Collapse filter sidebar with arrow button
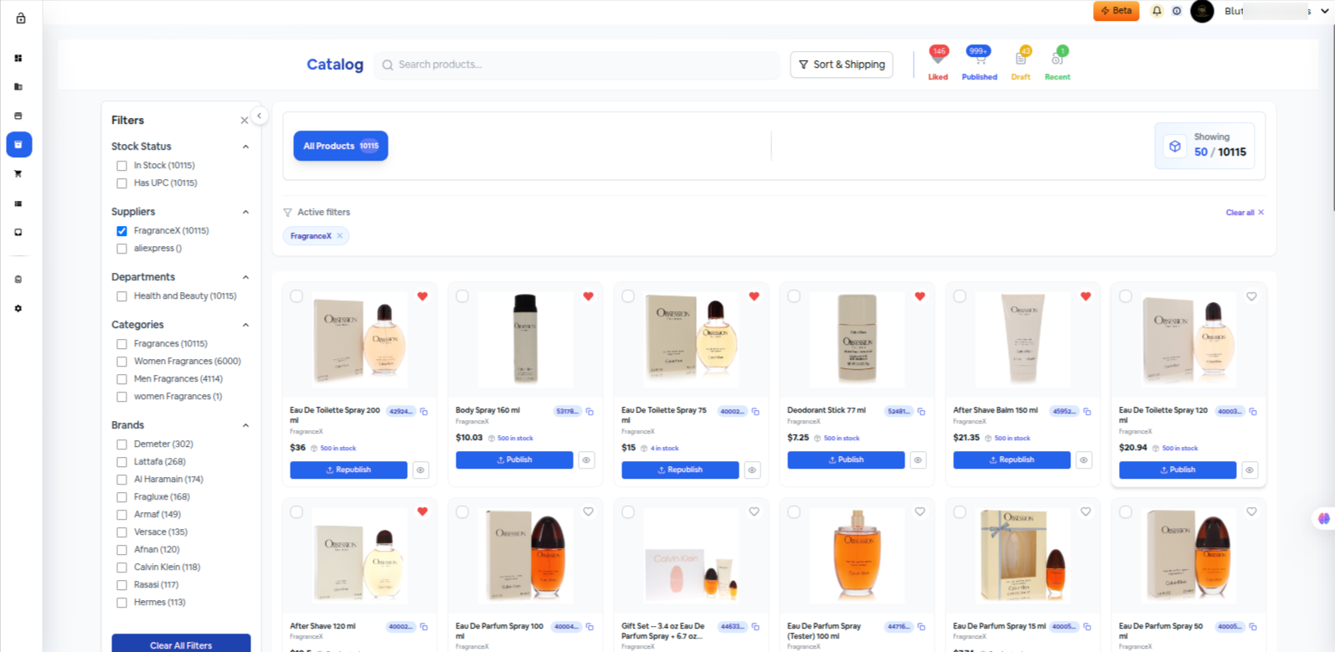Screen dimensions: 1335x652 (x=260, y=116)
